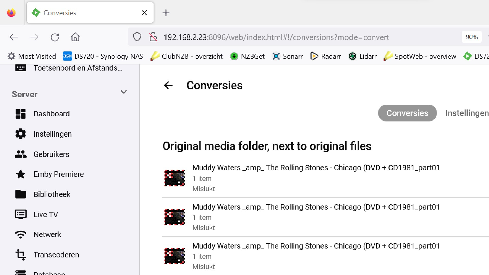Viewport: 489px width, 275px height.
Task: Select the Conversies tab pill
Action: (407, 113)
